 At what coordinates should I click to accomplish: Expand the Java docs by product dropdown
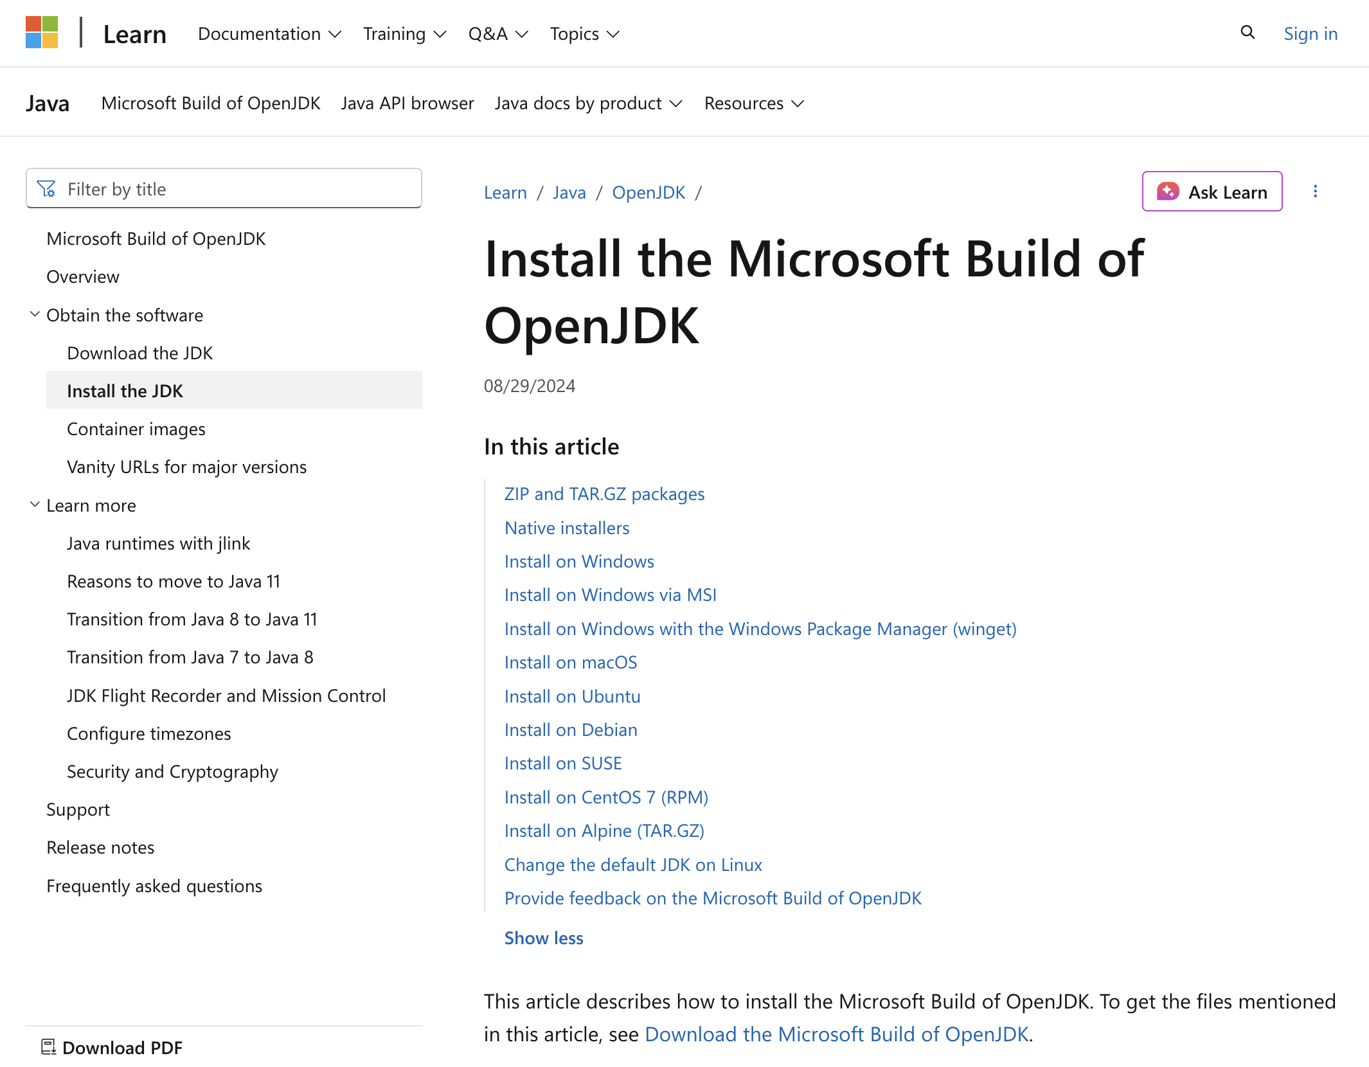tap(587, 103)
